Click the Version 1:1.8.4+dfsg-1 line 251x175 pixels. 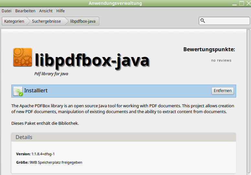point(35,154)
